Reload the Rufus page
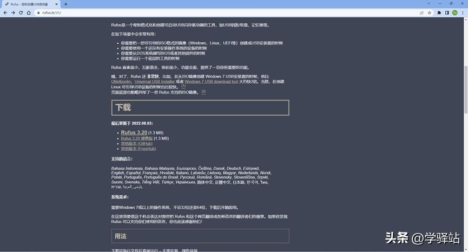 tap(21, 13)
